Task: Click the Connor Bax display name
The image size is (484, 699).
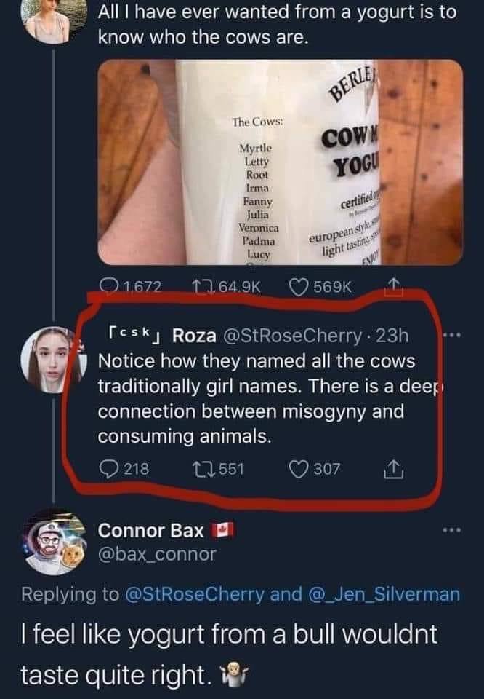Action: pyautogui.click(x=150, y=529)
